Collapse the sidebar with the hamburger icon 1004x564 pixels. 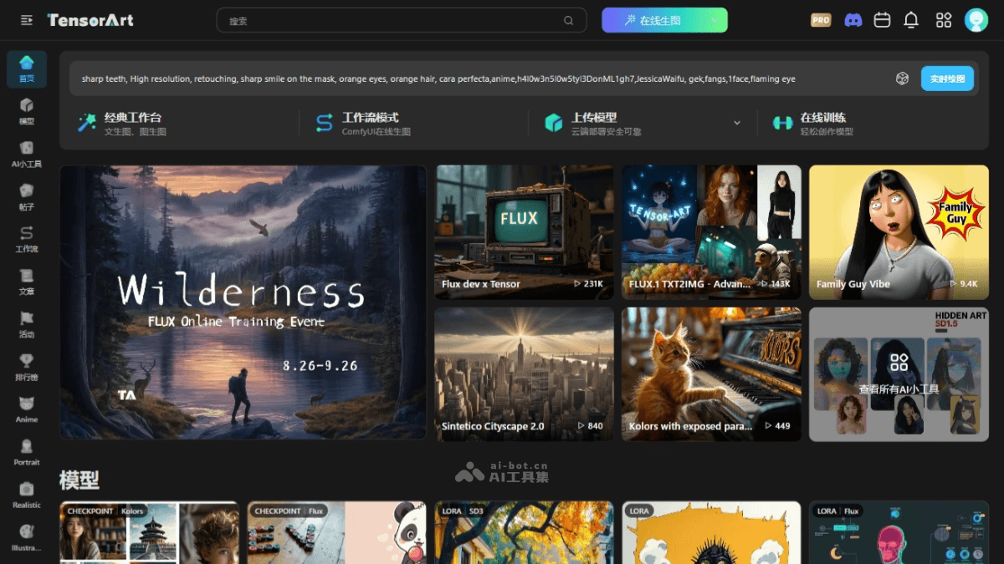[27, 20]
